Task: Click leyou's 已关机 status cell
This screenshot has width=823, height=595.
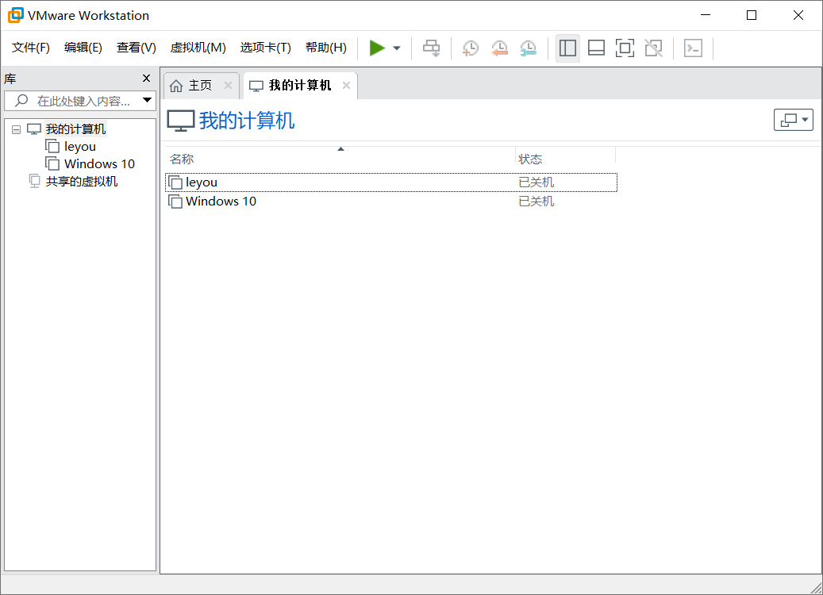Action: point(536,182)
